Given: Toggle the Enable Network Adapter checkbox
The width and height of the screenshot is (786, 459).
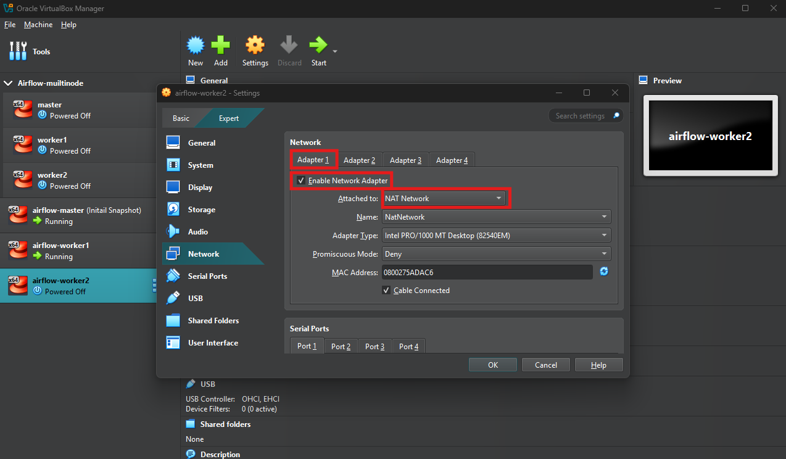Looking at the screenshot, I should click(300, 181).
